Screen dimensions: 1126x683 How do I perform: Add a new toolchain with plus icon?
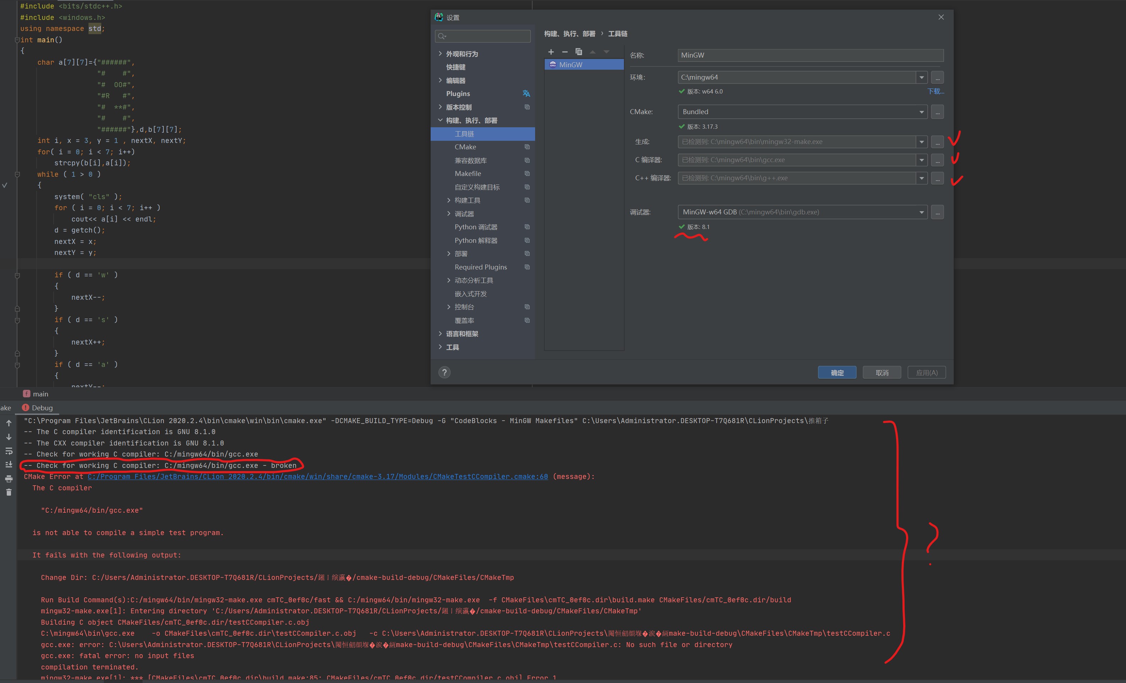[551, 52]
